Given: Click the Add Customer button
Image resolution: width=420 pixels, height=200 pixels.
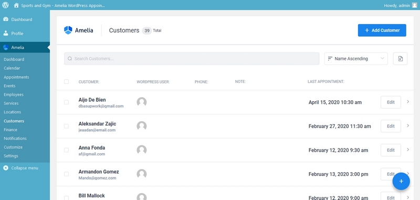Looking at the screenshot, I should [382, 30].
